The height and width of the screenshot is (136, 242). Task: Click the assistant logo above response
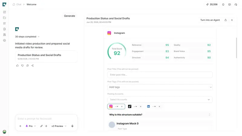tap(17, 29)
